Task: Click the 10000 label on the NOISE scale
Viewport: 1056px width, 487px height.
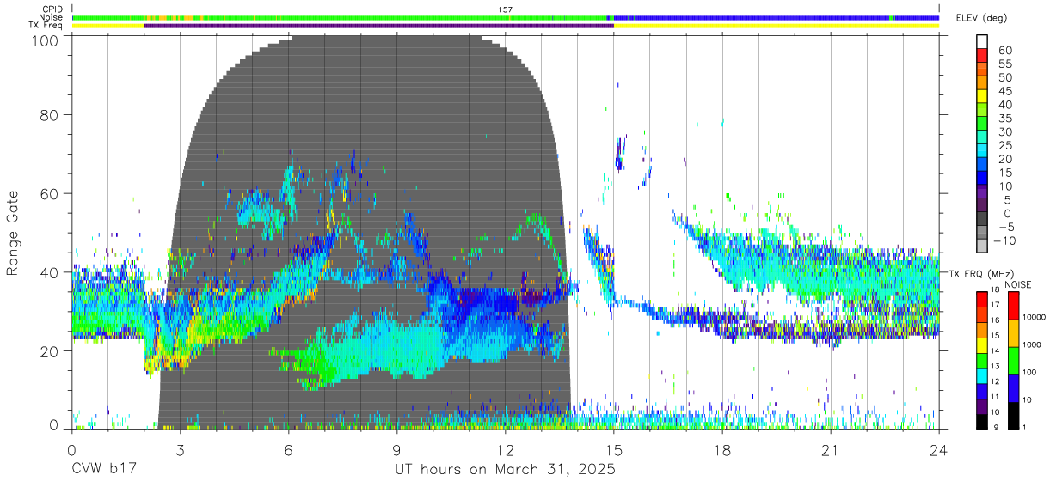Action: point(1035,317)
